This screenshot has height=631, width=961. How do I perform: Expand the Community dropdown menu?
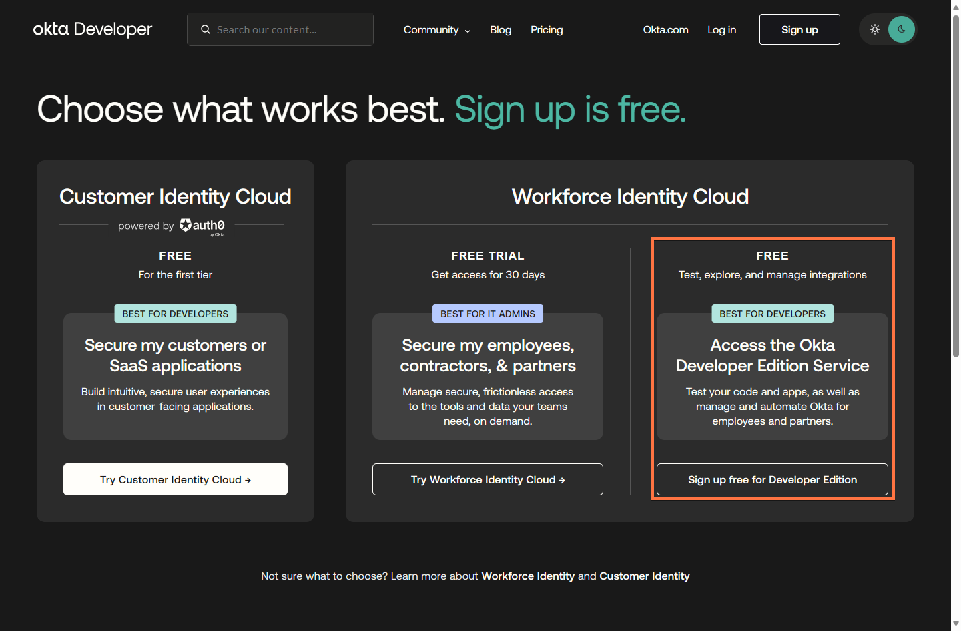pos(437,30)
